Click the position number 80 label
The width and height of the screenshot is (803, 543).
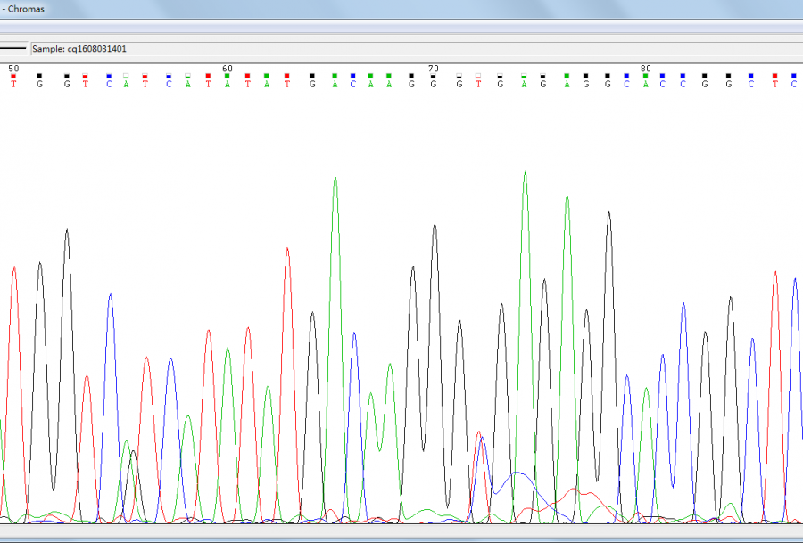pos(646,69)
